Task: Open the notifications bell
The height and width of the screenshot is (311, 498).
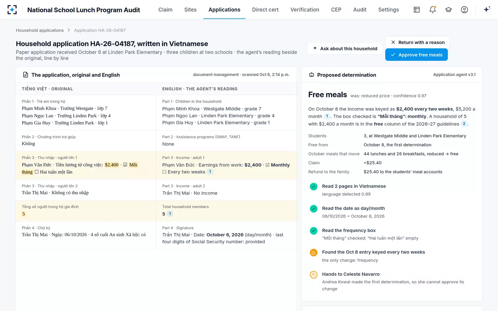Action: point(433,10)
